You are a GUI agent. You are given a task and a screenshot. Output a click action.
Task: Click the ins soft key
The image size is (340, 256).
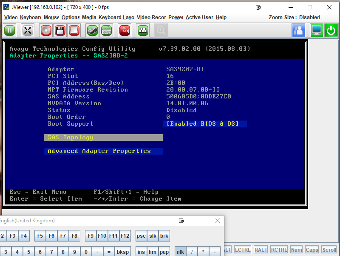[x=141, y=252]
